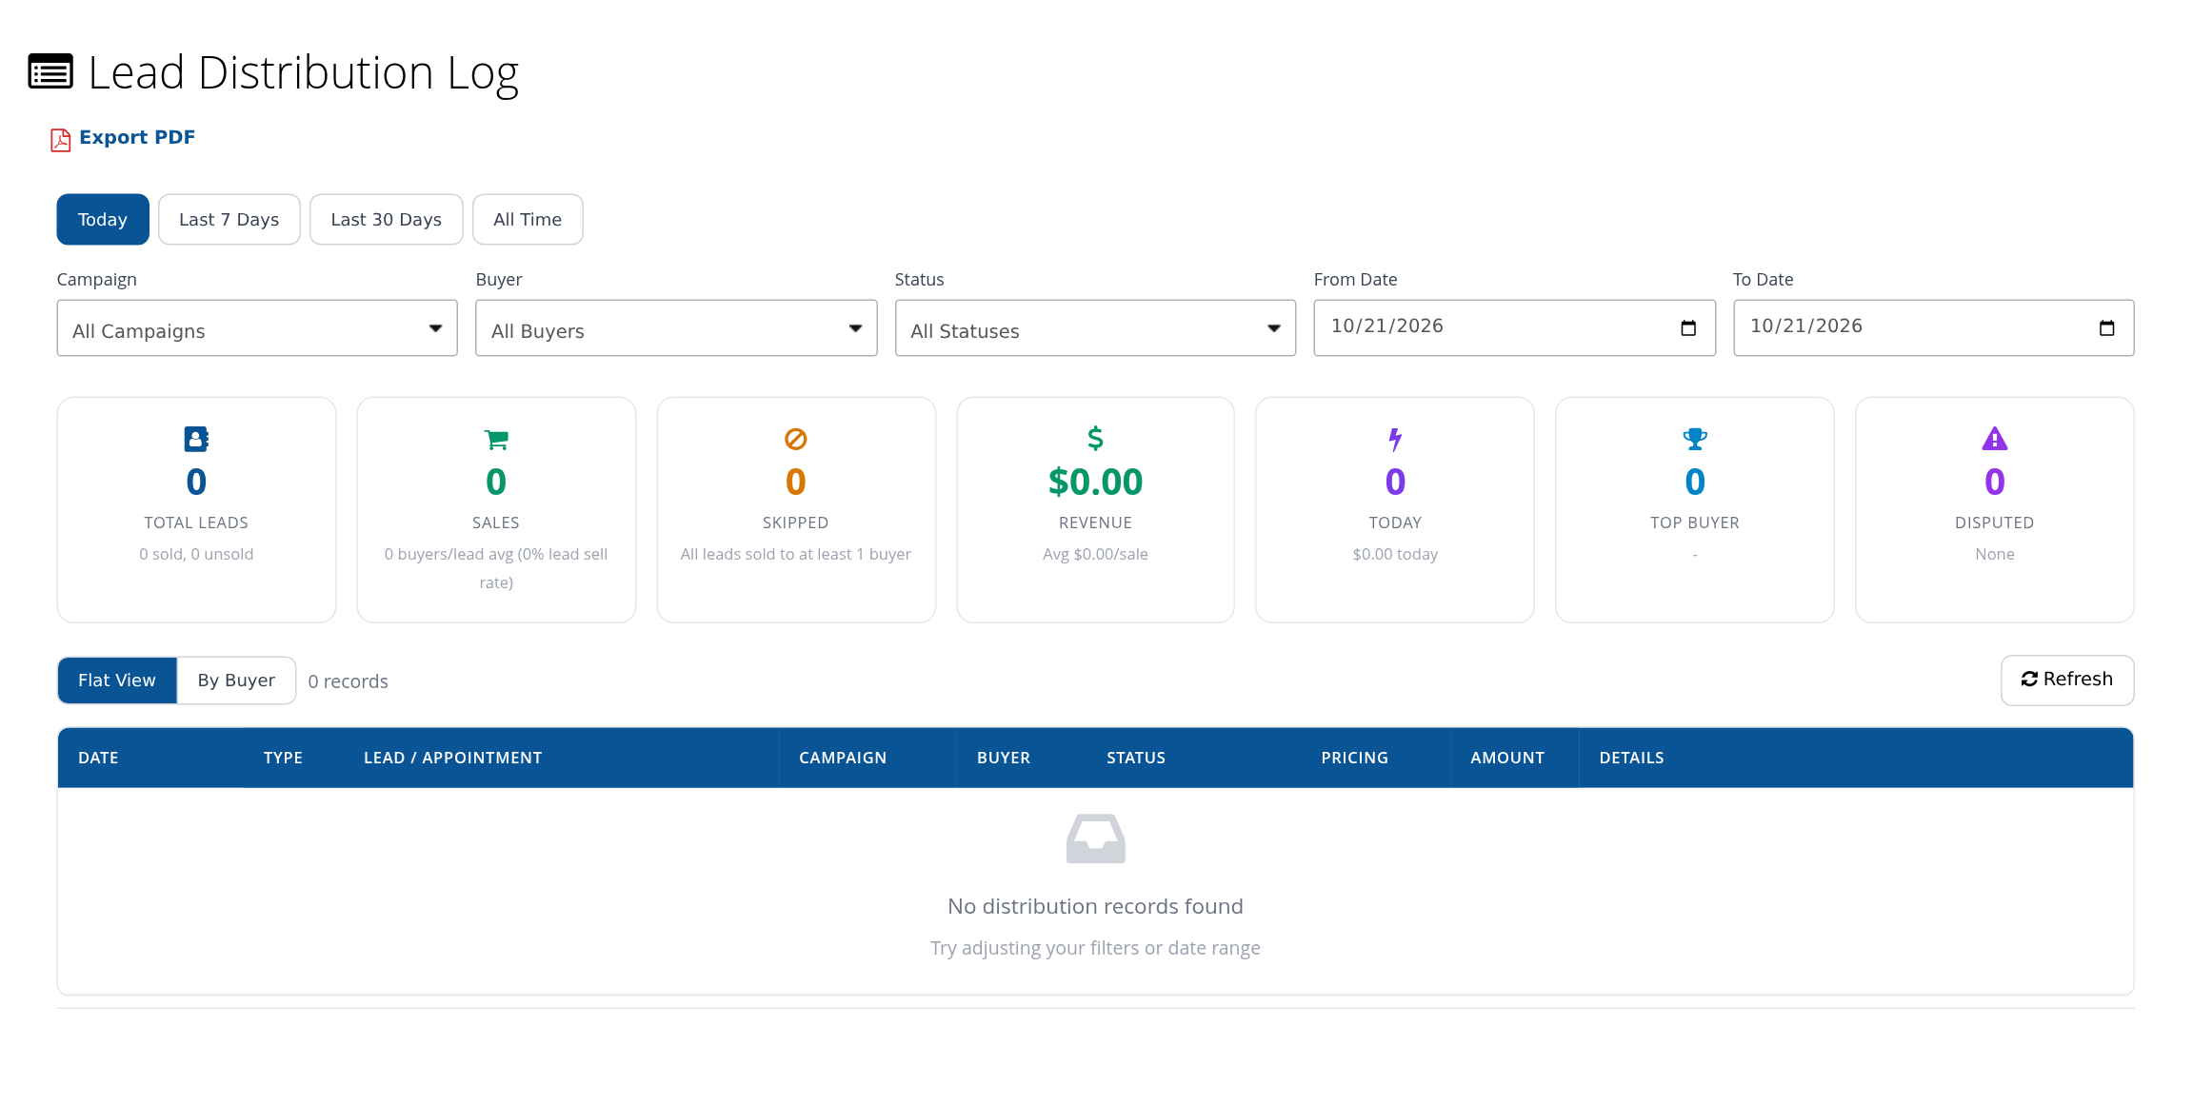
Task: Click the $0.00 revenue value
Action: click(x=1095, y=483)
